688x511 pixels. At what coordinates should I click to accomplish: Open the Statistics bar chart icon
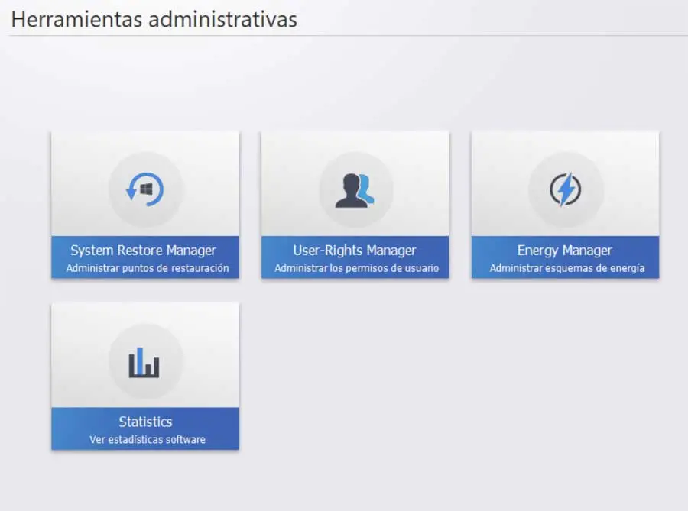[144, 362]
